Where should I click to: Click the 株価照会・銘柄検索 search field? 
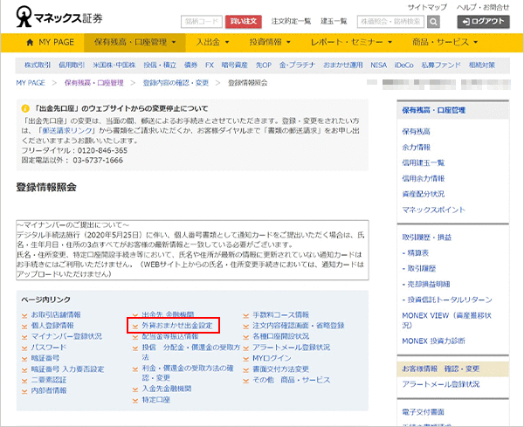tap(390, 22)
